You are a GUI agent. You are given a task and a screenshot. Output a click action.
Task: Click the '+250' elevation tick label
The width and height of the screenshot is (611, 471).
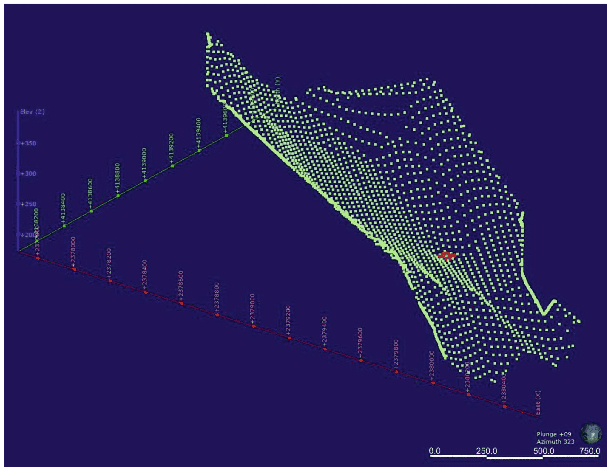click(28, 204)
